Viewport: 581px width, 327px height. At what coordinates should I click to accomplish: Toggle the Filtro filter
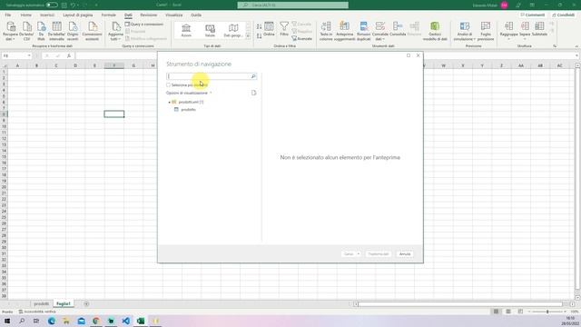point(284,29)
